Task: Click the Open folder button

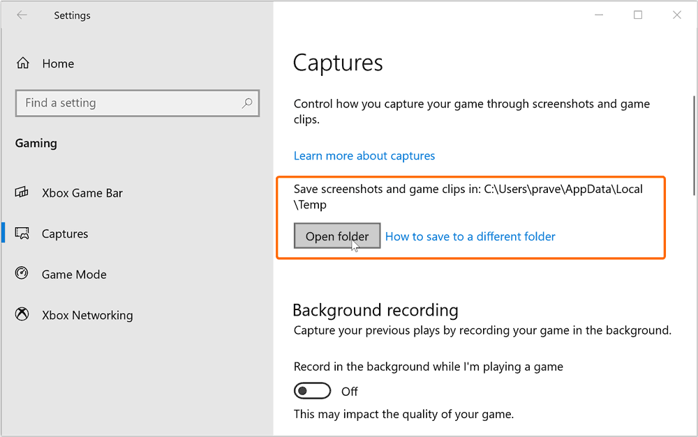Action: [x=337, y=236]
